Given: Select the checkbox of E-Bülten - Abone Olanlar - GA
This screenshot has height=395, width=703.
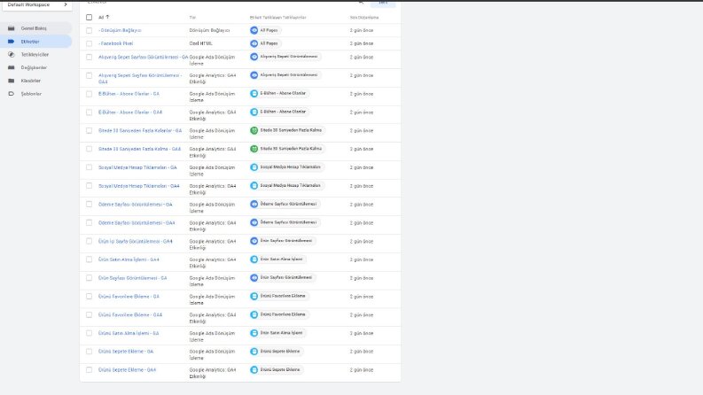Looking at the screenshot, I should pyautogui.click(x=89, y=94).
